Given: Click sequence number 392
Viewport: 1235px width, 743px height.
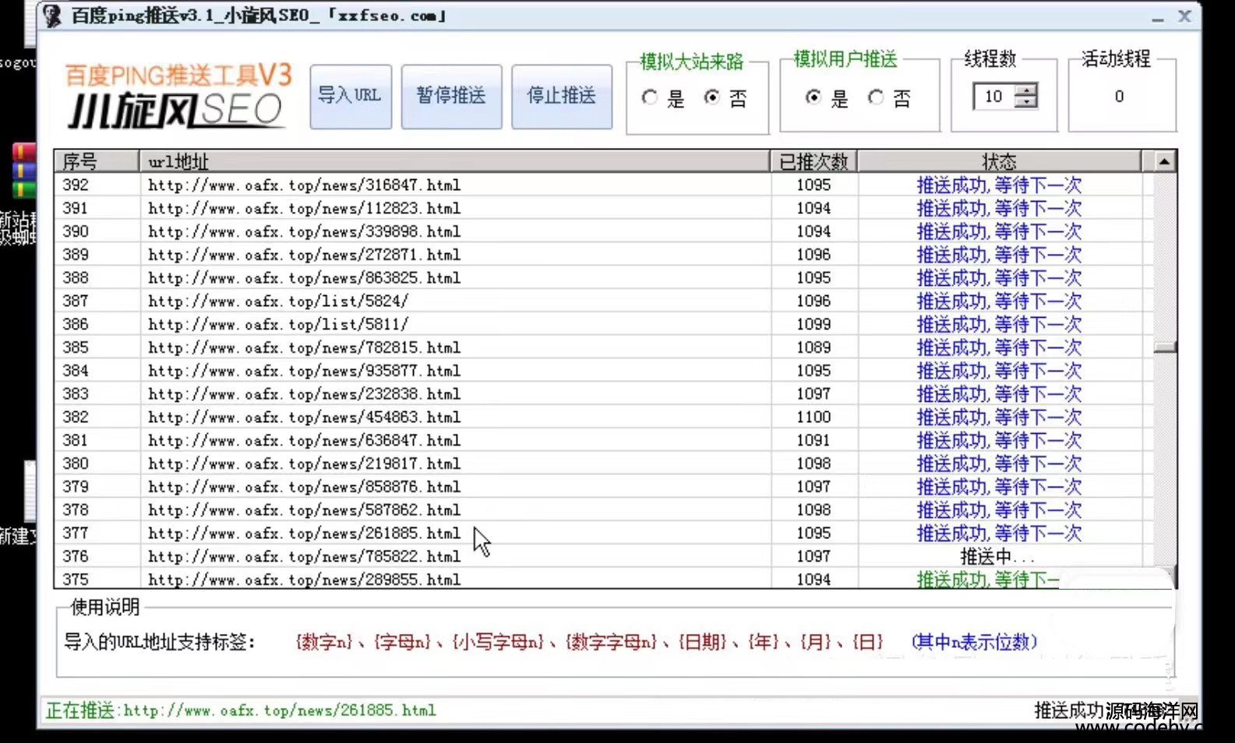Looking at the screenshot, I should coord(76,185).
